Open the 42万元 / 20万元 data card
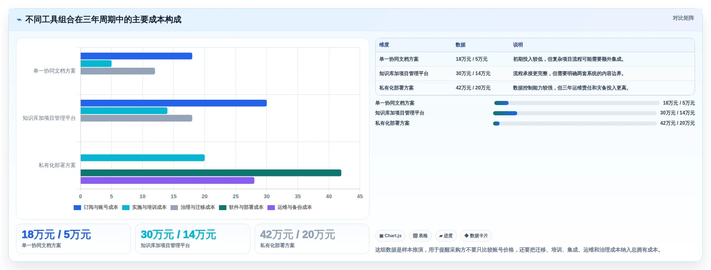 click(312, 239)
